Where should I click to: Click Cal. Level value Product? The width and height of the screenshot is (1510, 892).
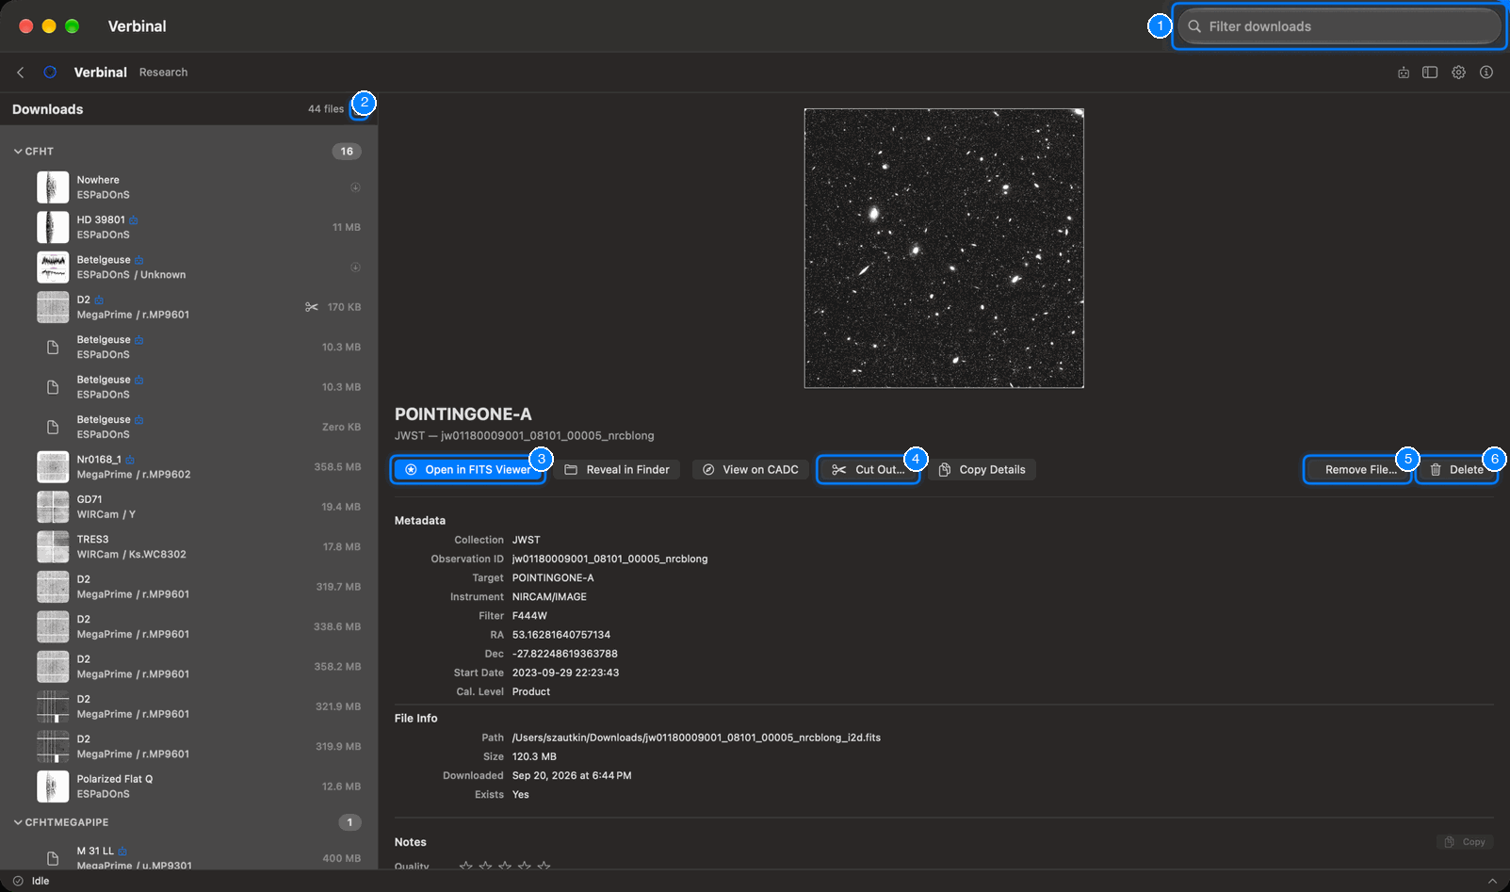[531, 691]
